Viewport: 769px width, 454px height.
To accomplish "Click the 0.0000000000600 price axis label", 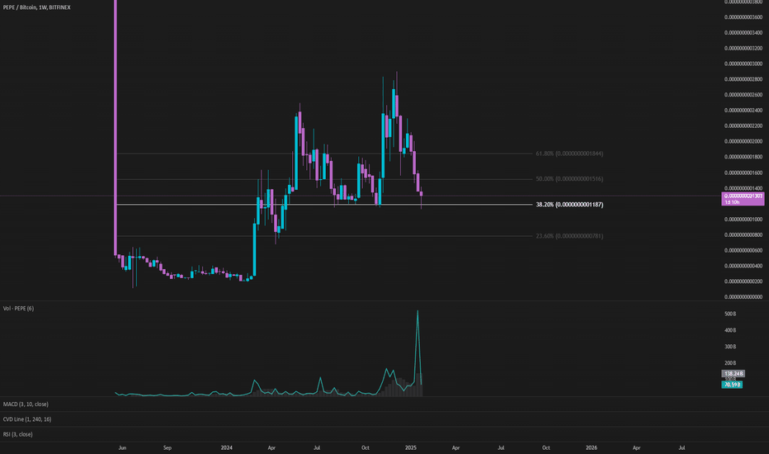I will tap(743, 250).
